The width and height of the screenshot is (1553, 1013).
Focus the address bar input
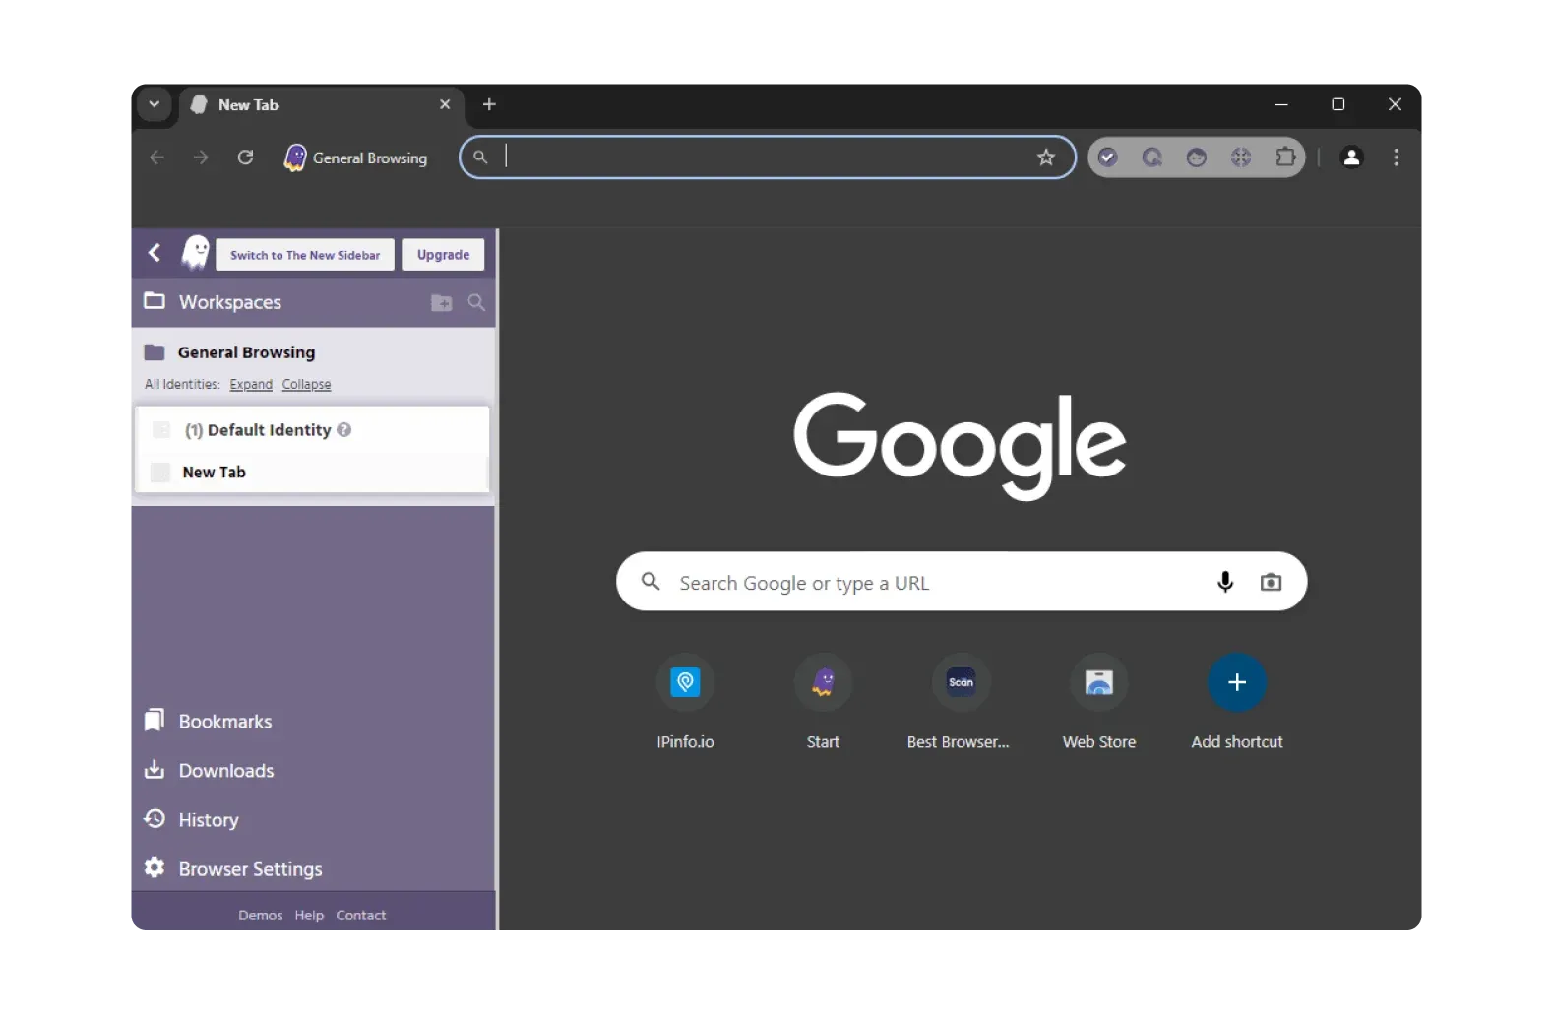[x=768, y=158]
